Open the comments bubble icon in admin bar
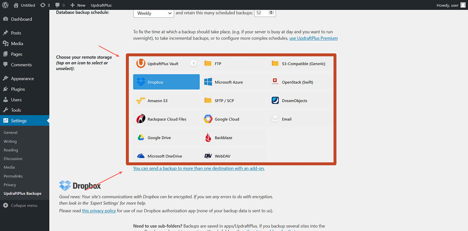The image size is (468, 231). click(x=58, y=5)
